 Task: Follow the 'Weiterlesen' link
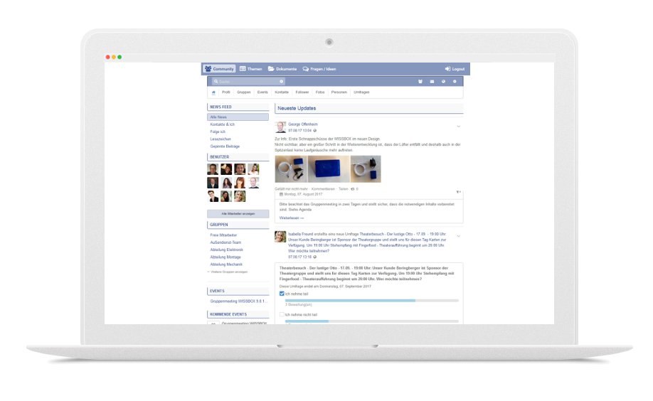[291, 218]
